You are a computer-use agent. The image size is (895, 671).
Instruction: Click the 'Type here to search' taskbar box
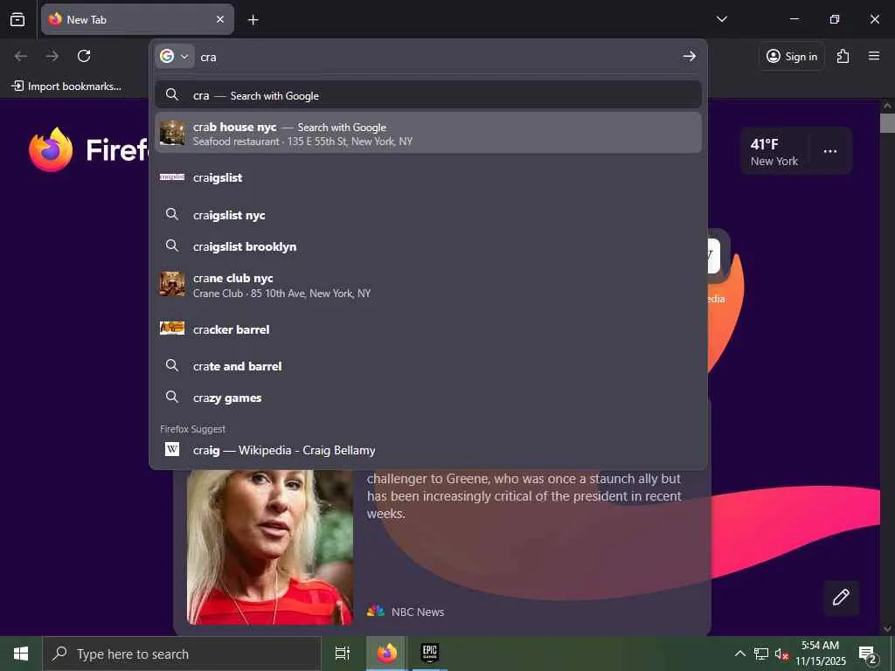point(182,654)
